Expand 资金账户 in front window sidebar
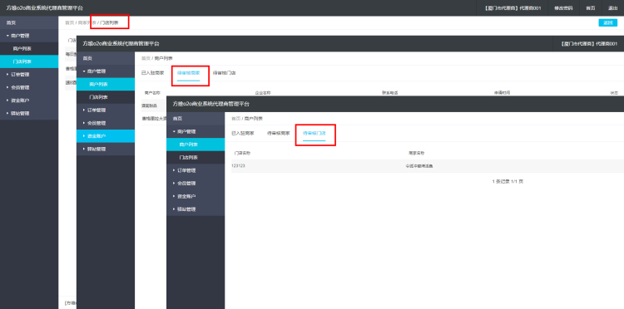The height and width of the screenshot is (309, 624). [x=196, y=196]
